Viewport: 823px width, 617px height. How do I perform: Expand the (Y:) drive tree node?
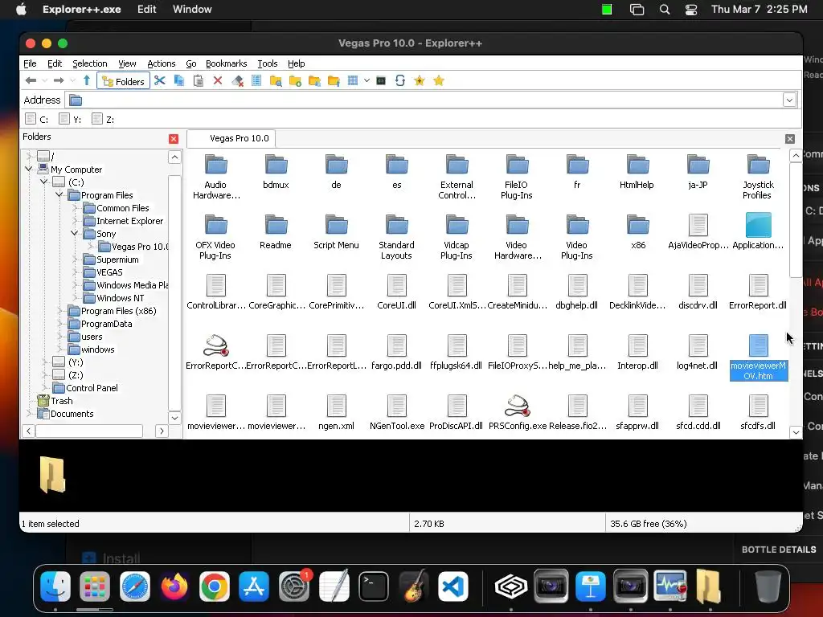[44, 362]
